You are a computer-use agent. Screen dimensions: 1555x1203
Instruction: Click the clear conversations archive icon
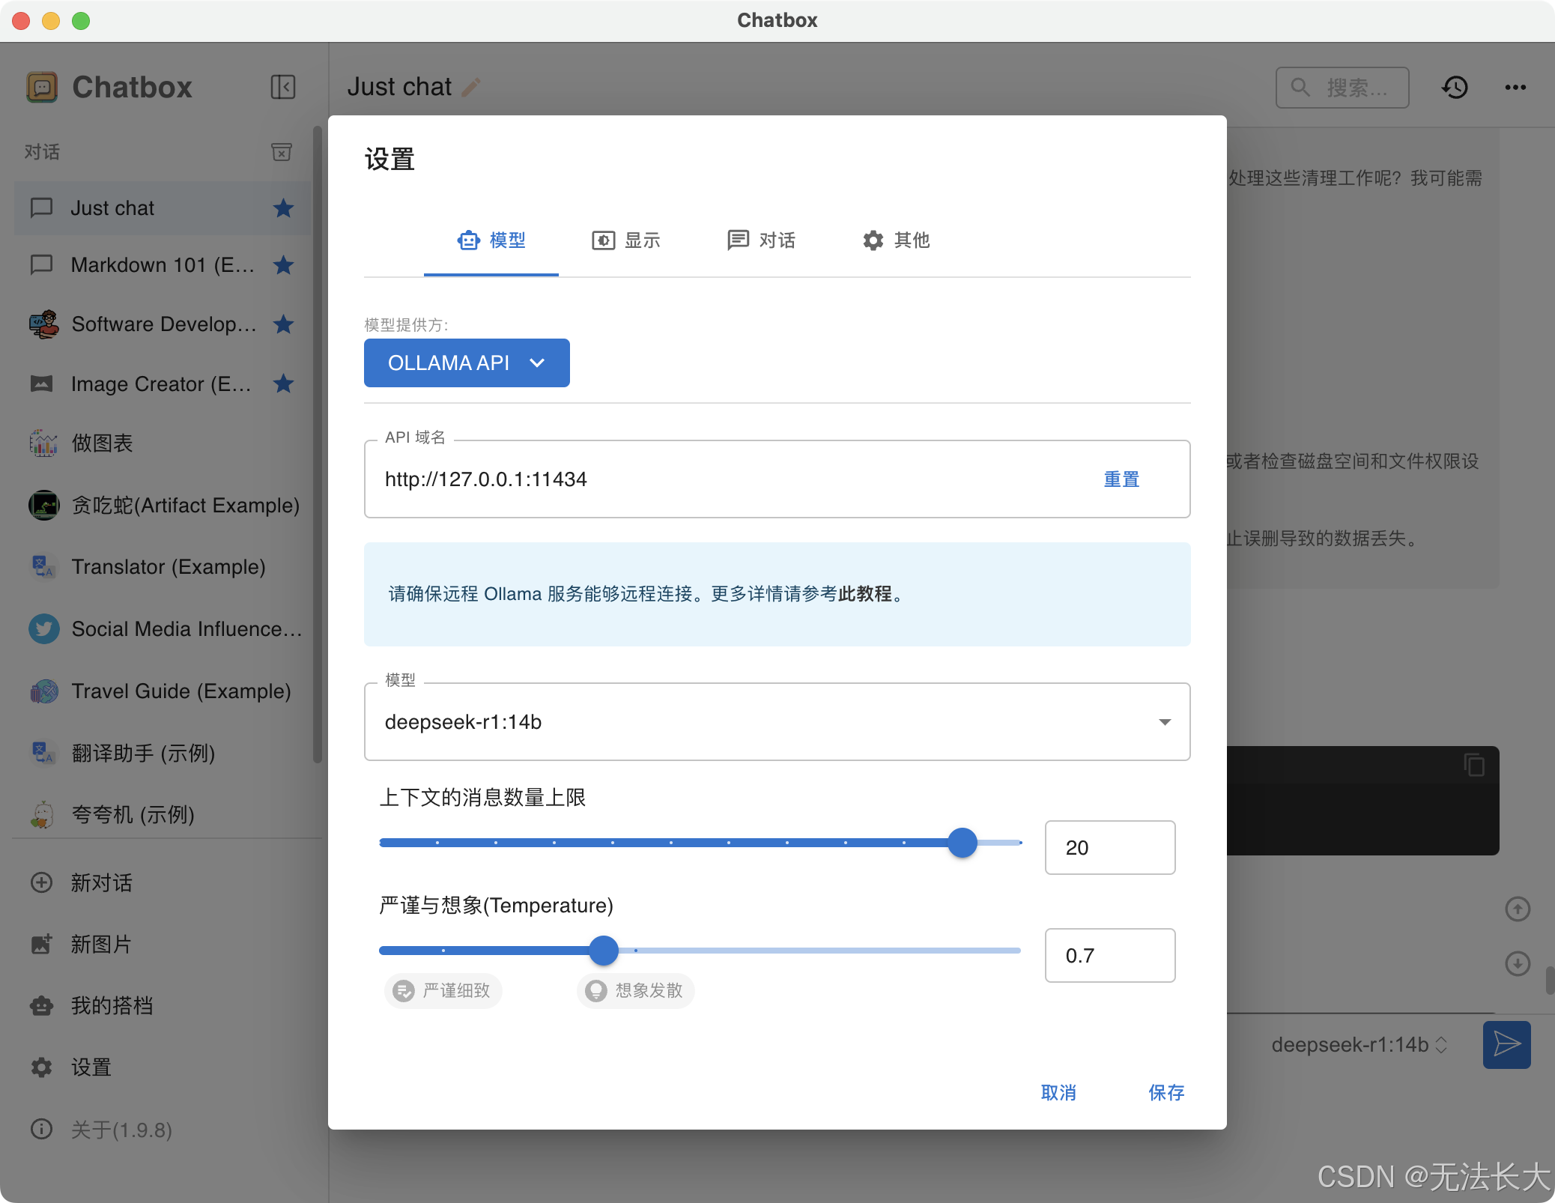click(x=282, y=152)
